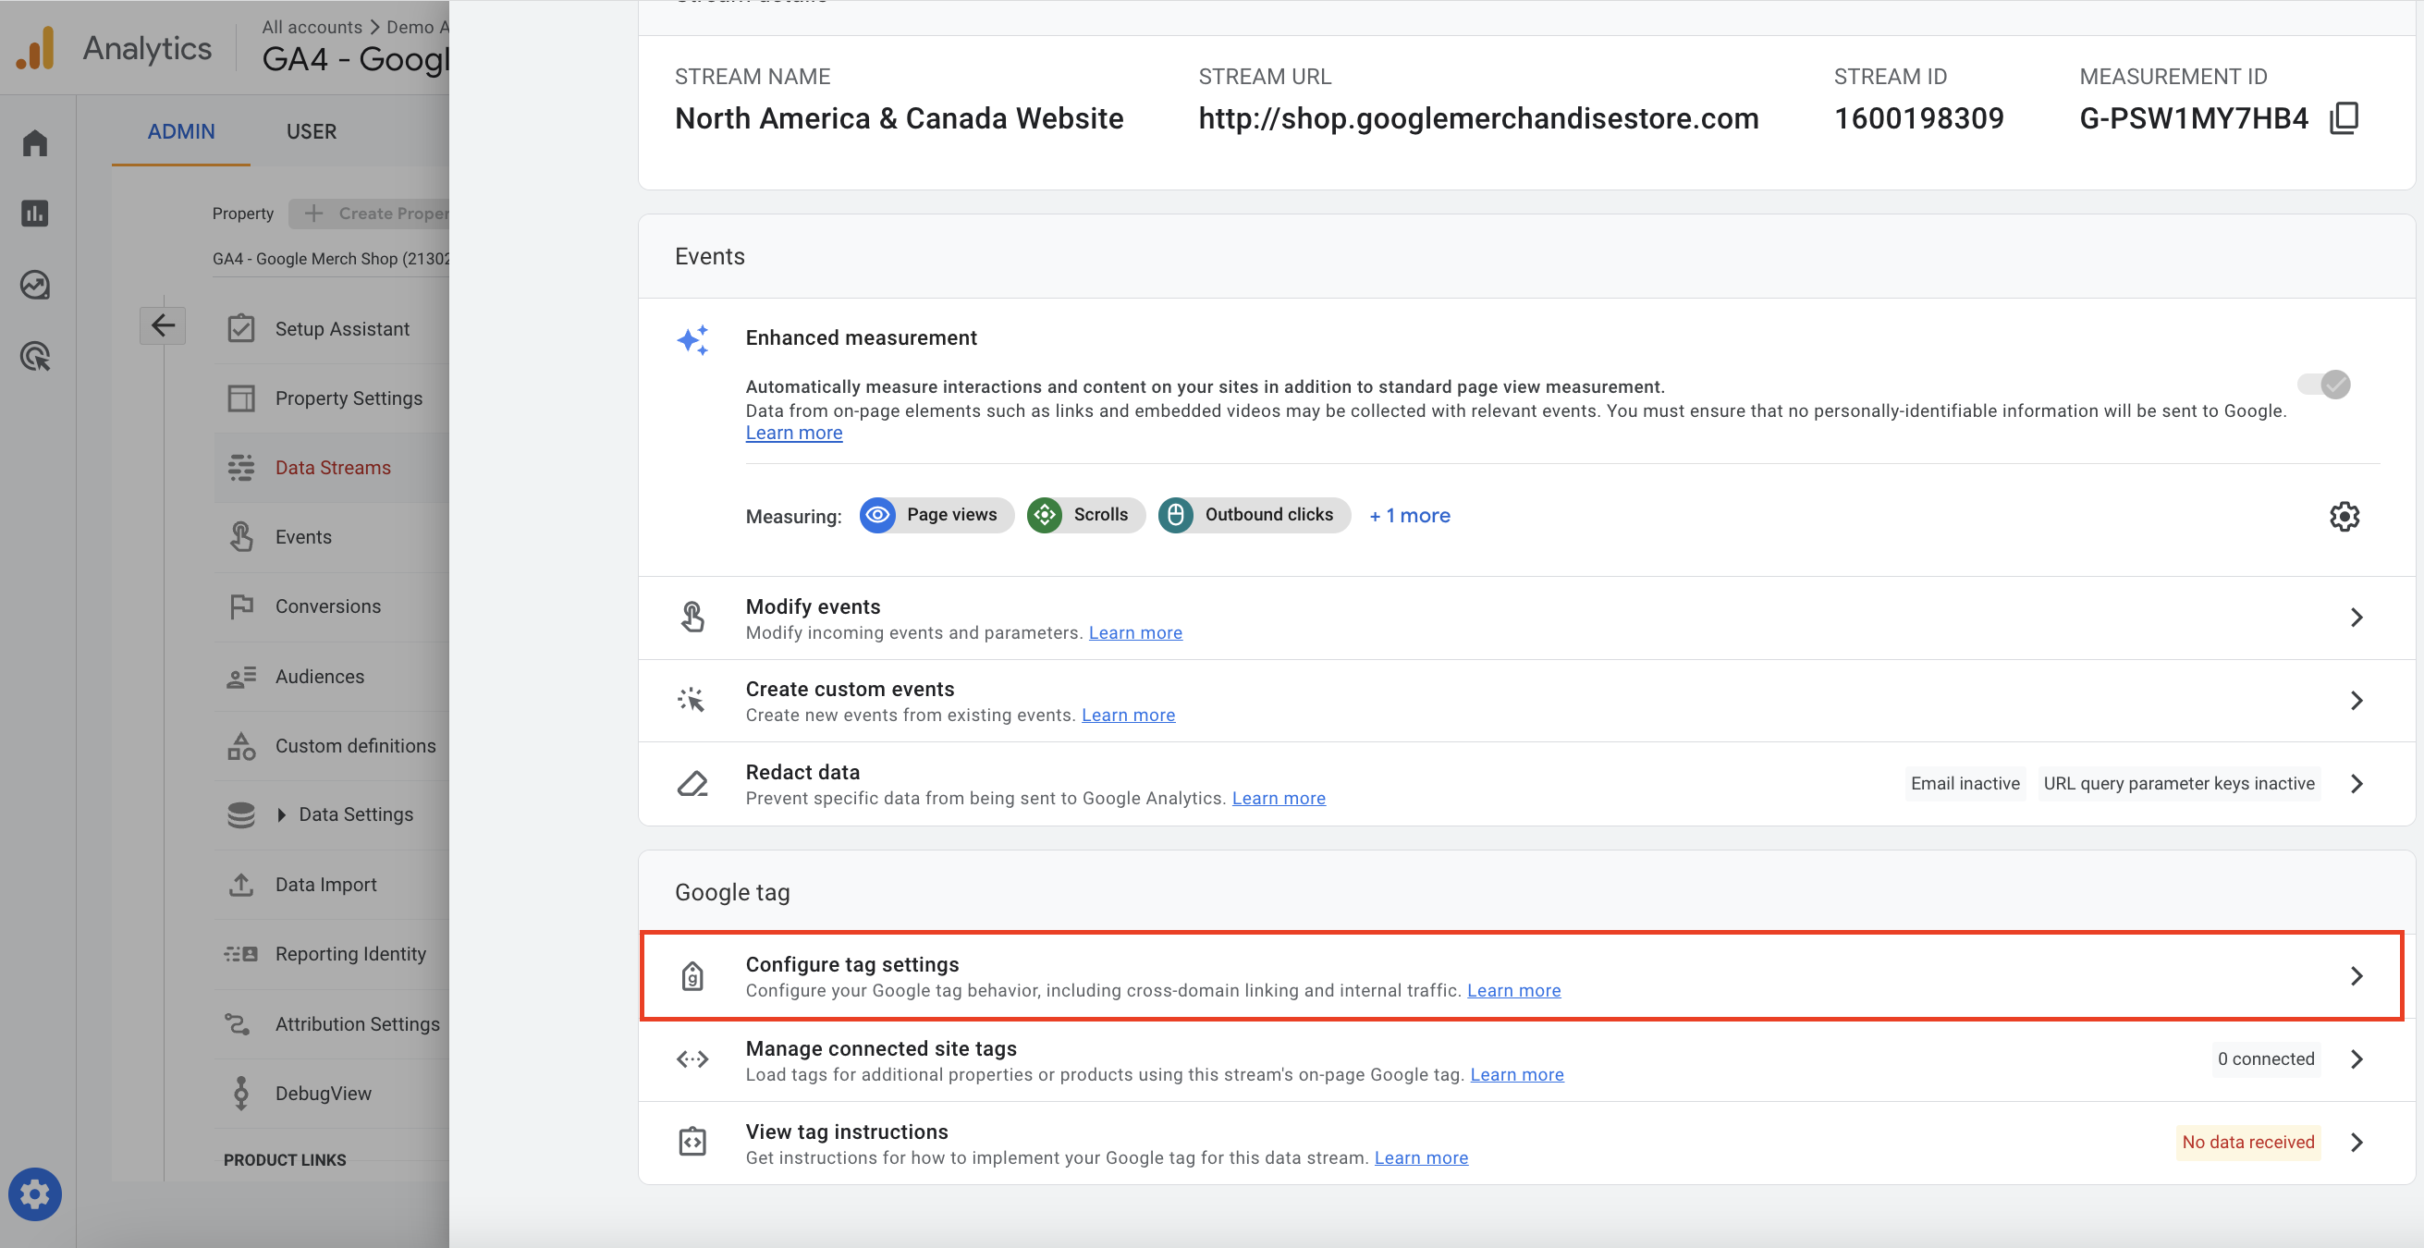Click the Manage connected site tags icon
The image size is (2424, 1248).
tap(692, 1058)
